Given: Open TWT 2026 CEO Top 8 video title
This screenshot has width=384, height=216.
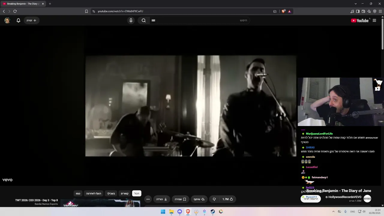Looking at the screenshot, I should pos(37,200).
